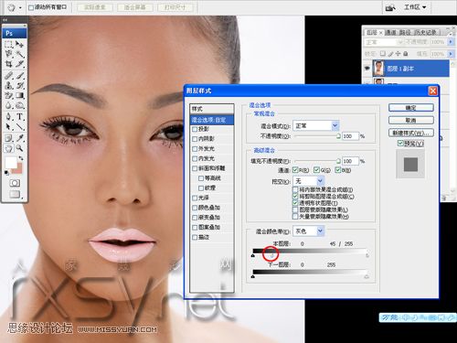Select the Gradient tool

point(20,95)
